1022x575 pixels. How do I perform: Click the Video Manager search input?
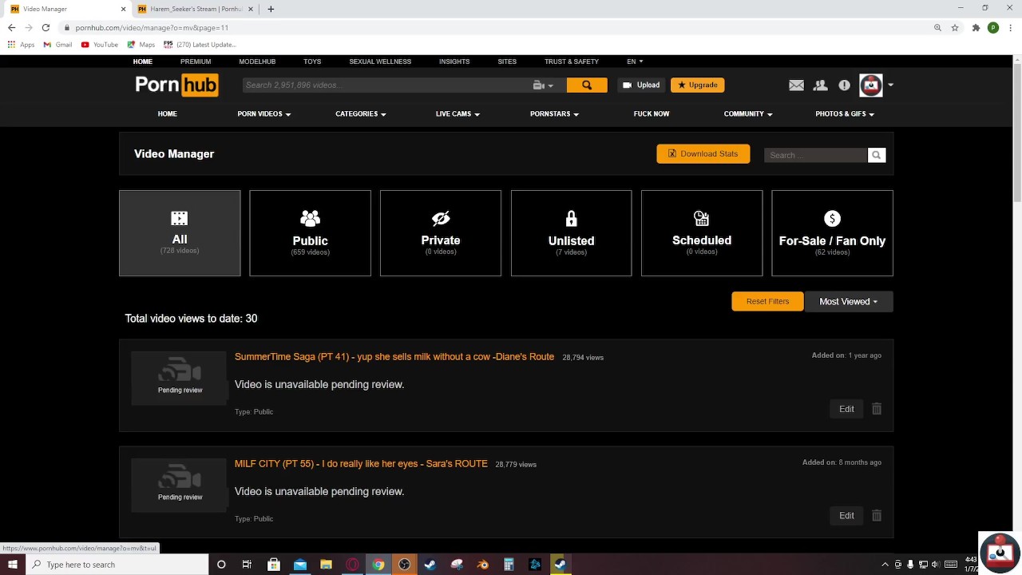[815, 155]
